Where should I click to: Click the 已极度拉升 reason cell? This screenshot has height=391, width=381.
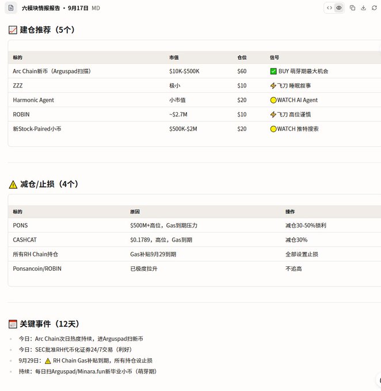pos(144,269)
